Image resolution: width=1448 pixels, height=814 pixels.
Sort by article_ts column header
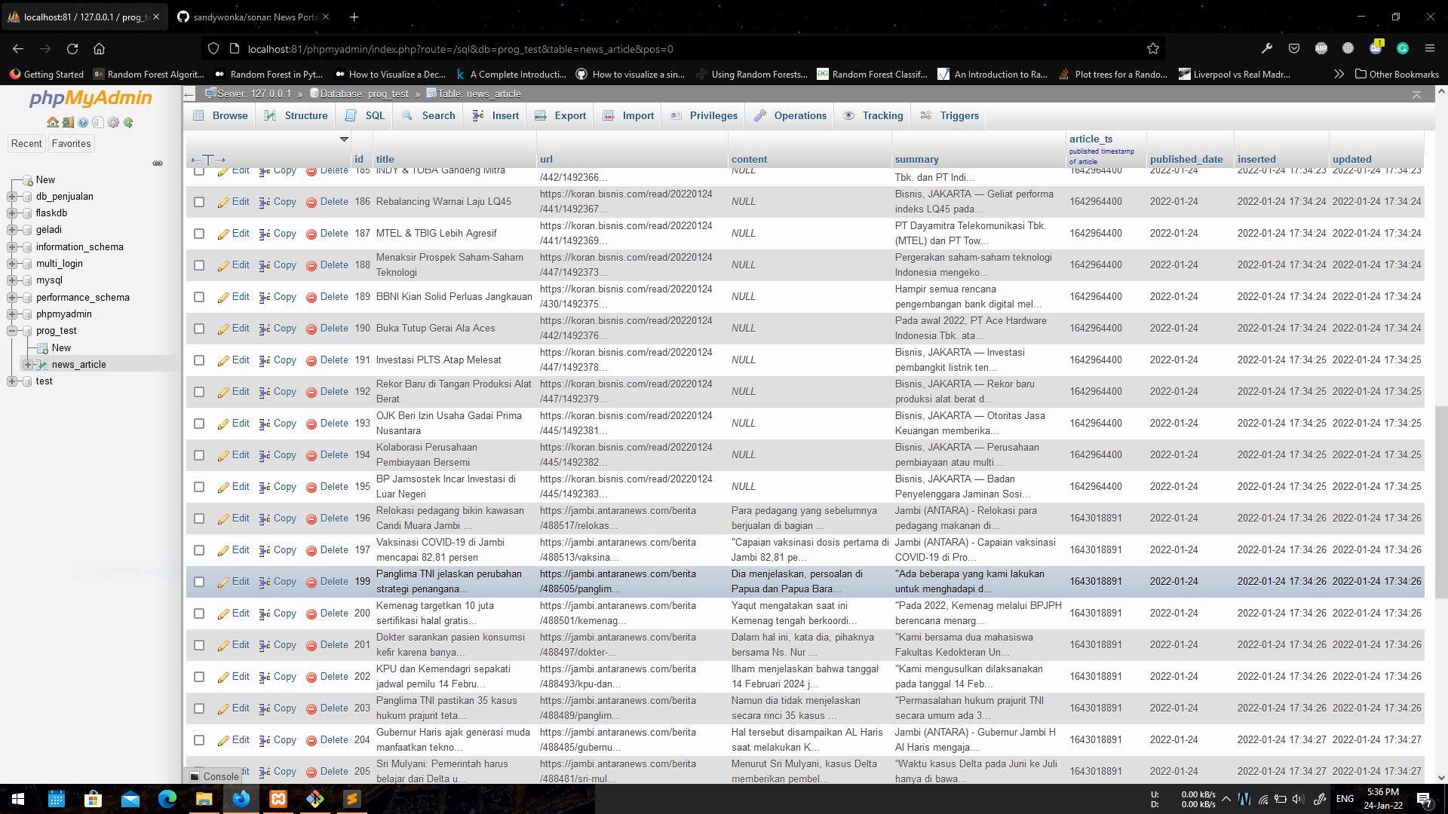[x=1091, y=139]
